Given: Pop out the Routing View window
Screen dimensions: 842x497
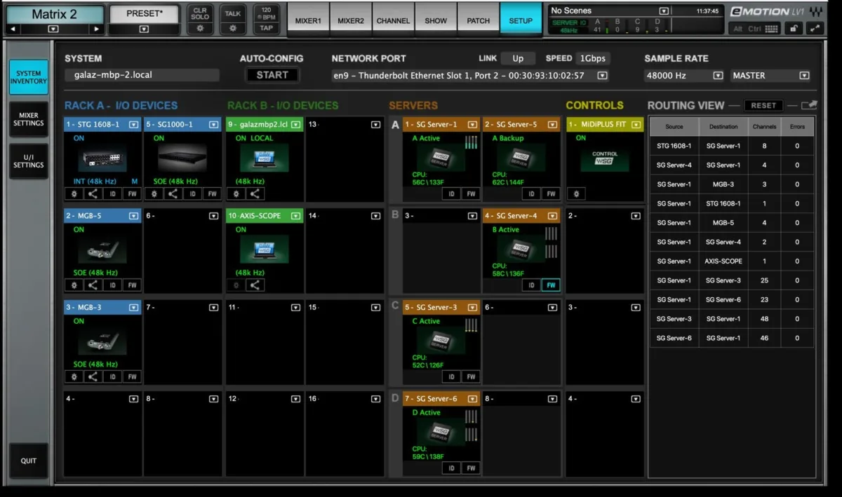Looking at the screenshot, I should (808, 105).
